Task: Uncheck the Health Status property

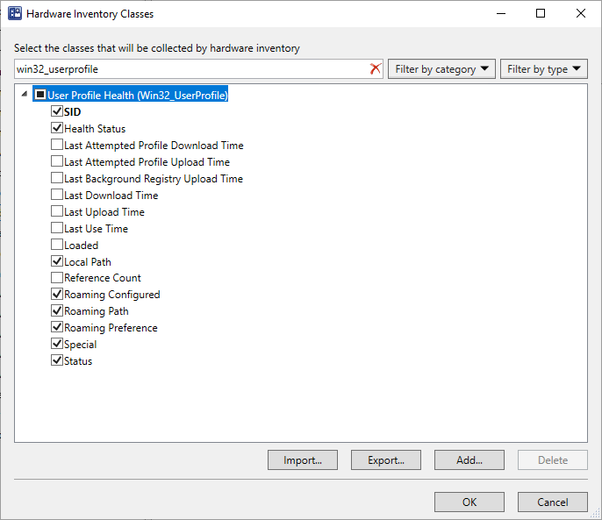Action: [x=57, y=128]
